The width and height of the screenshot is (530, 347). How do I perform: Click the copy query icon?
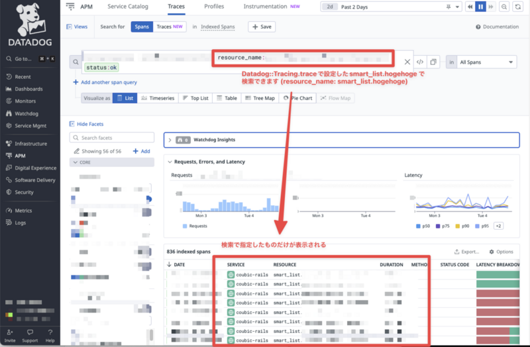433,62
